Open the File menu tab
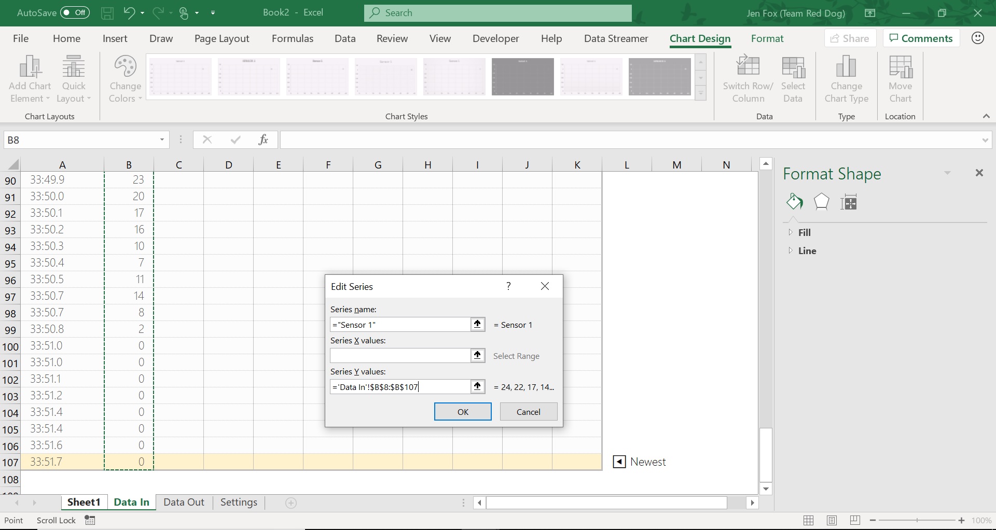The height and width of the screenshot is (530, 996). pos(21,38)
